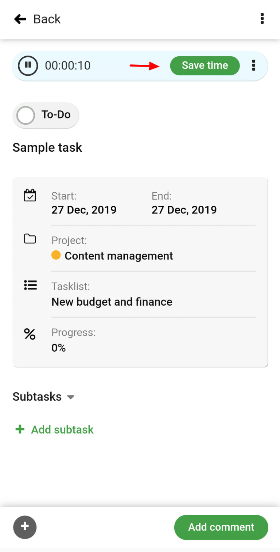Click the Save time button
Viewport: 280px width, 552px height.
coord(205,65)
